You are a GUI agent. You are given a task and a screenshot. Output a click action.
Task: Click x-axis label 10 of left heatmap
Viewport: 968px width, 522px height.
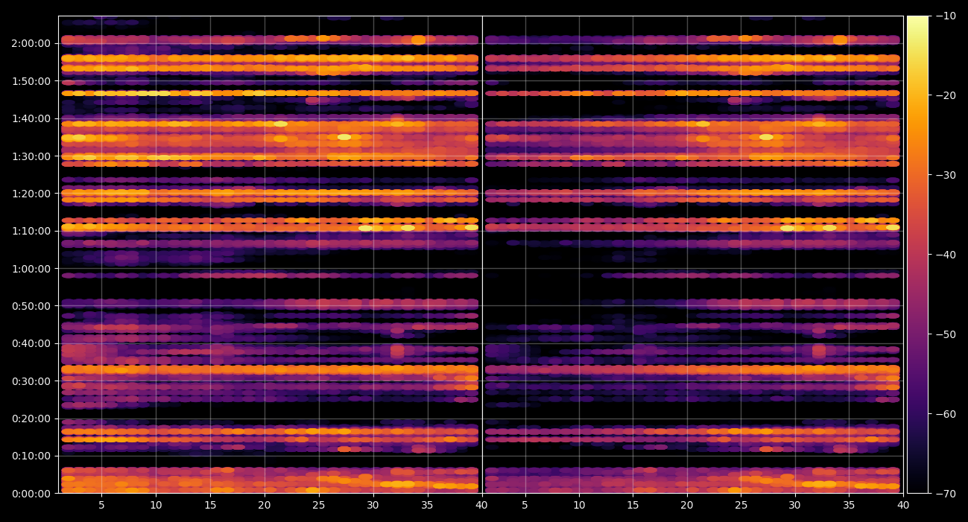156,506
